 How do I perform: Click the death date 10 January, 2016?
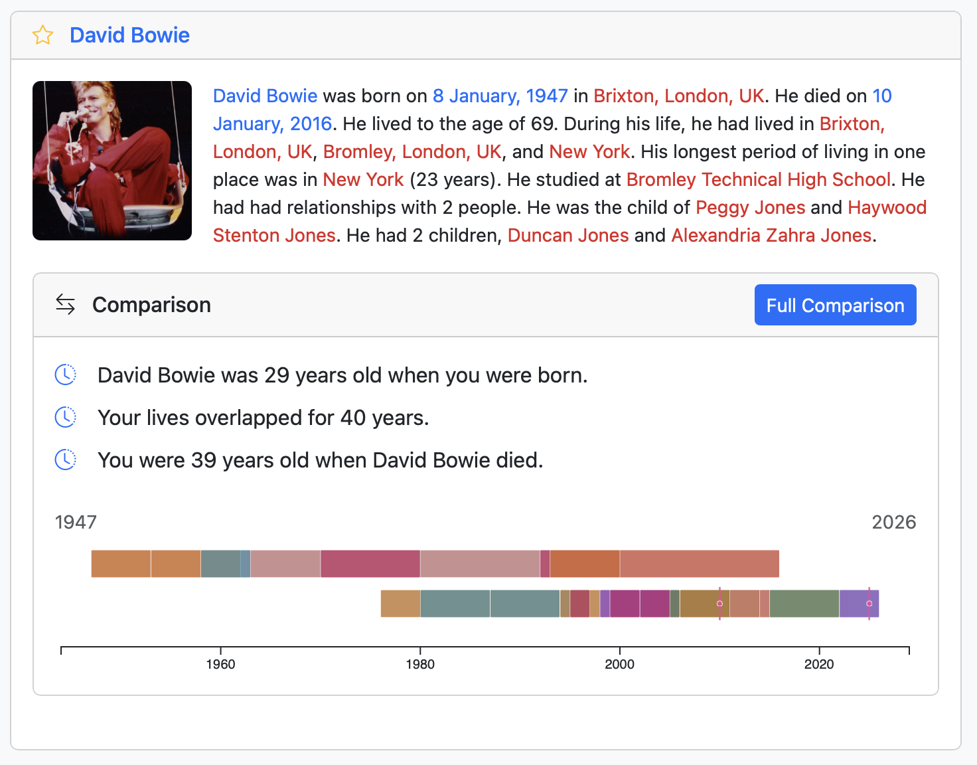[x=272, y=124]
